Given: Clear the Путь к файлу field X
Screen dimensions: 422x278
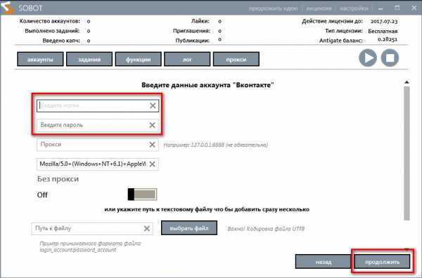Looking at the screenshot, I should tap(147, 228).
